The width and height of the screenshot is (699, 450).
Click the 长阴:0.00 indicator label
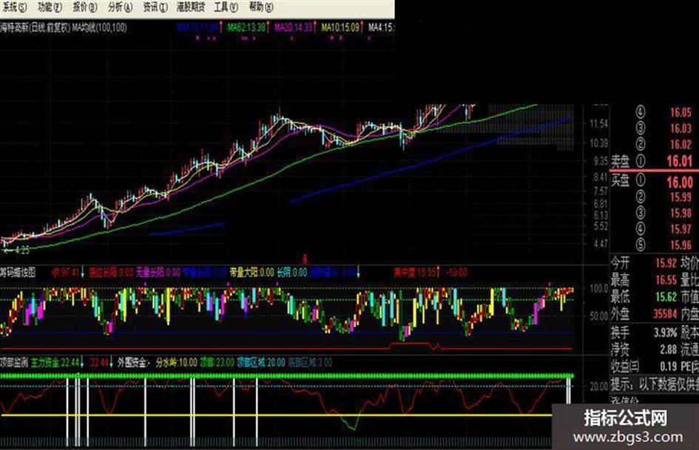point(292,272)
